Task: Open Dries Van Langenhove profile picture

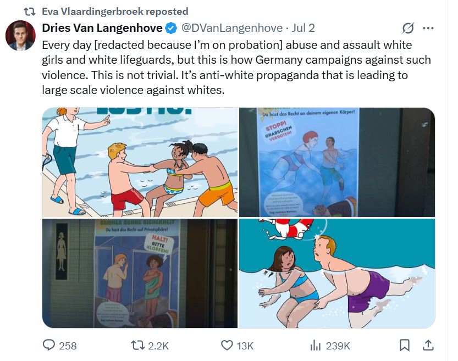Action: point(20,35)
